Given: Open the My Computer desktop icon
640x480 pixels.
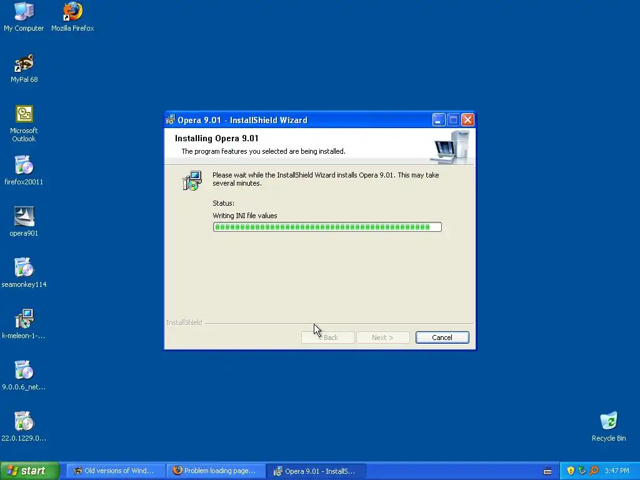Looking at the screenshot, I should (x=24, y=17).
